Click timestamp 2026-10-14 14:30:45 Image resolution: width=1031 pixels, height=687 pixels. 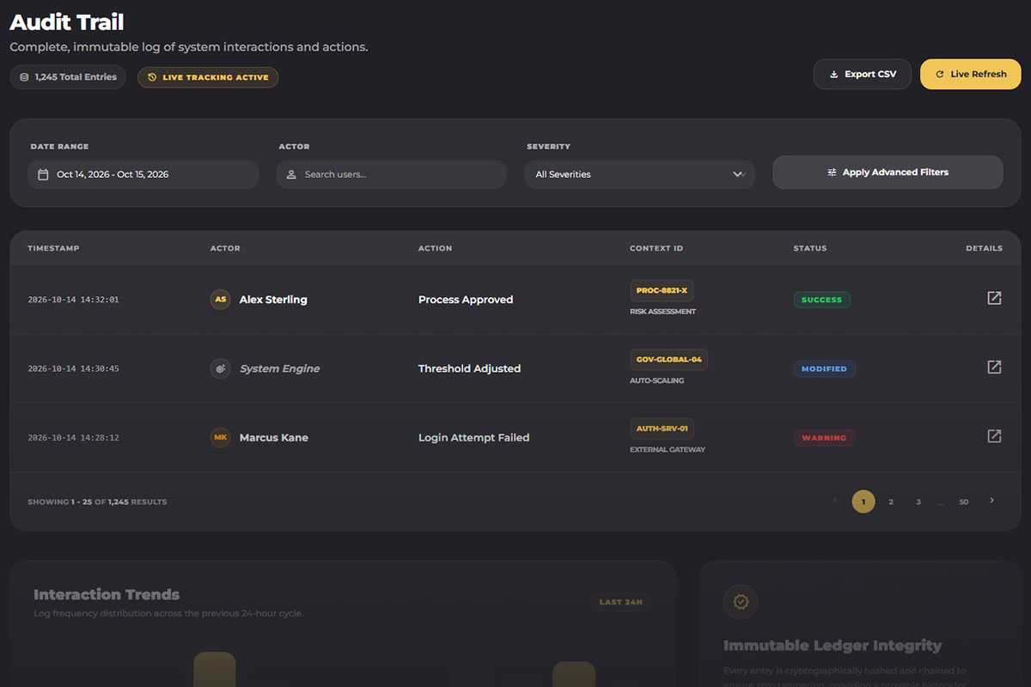73,368
